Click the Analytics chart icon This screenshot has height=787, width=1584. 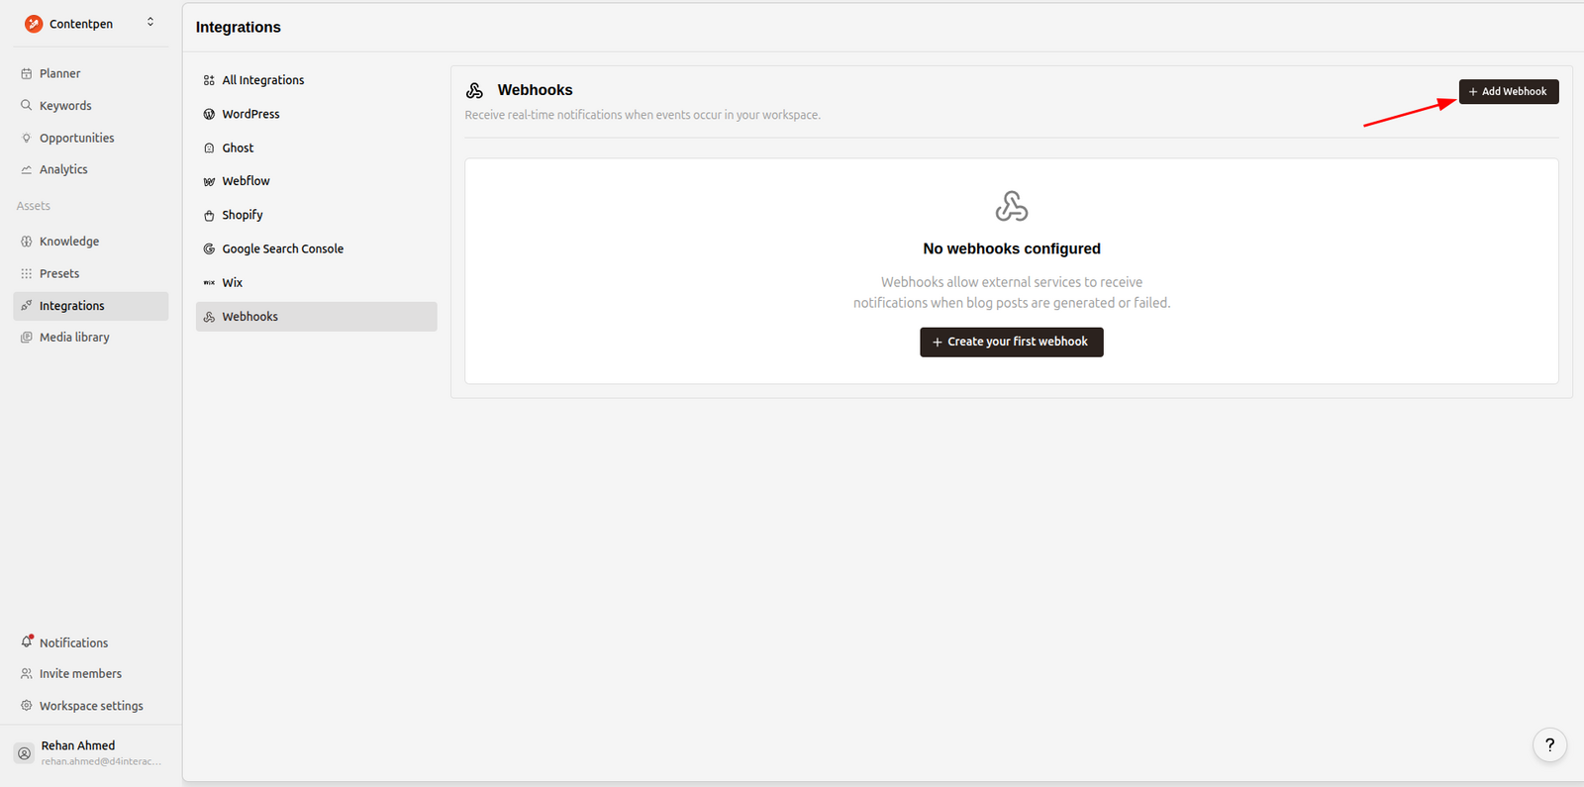tap(27, 169)
